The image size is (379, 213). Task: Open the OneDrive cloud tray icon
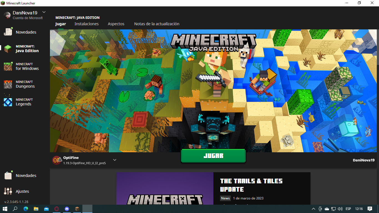click(327, 209)
